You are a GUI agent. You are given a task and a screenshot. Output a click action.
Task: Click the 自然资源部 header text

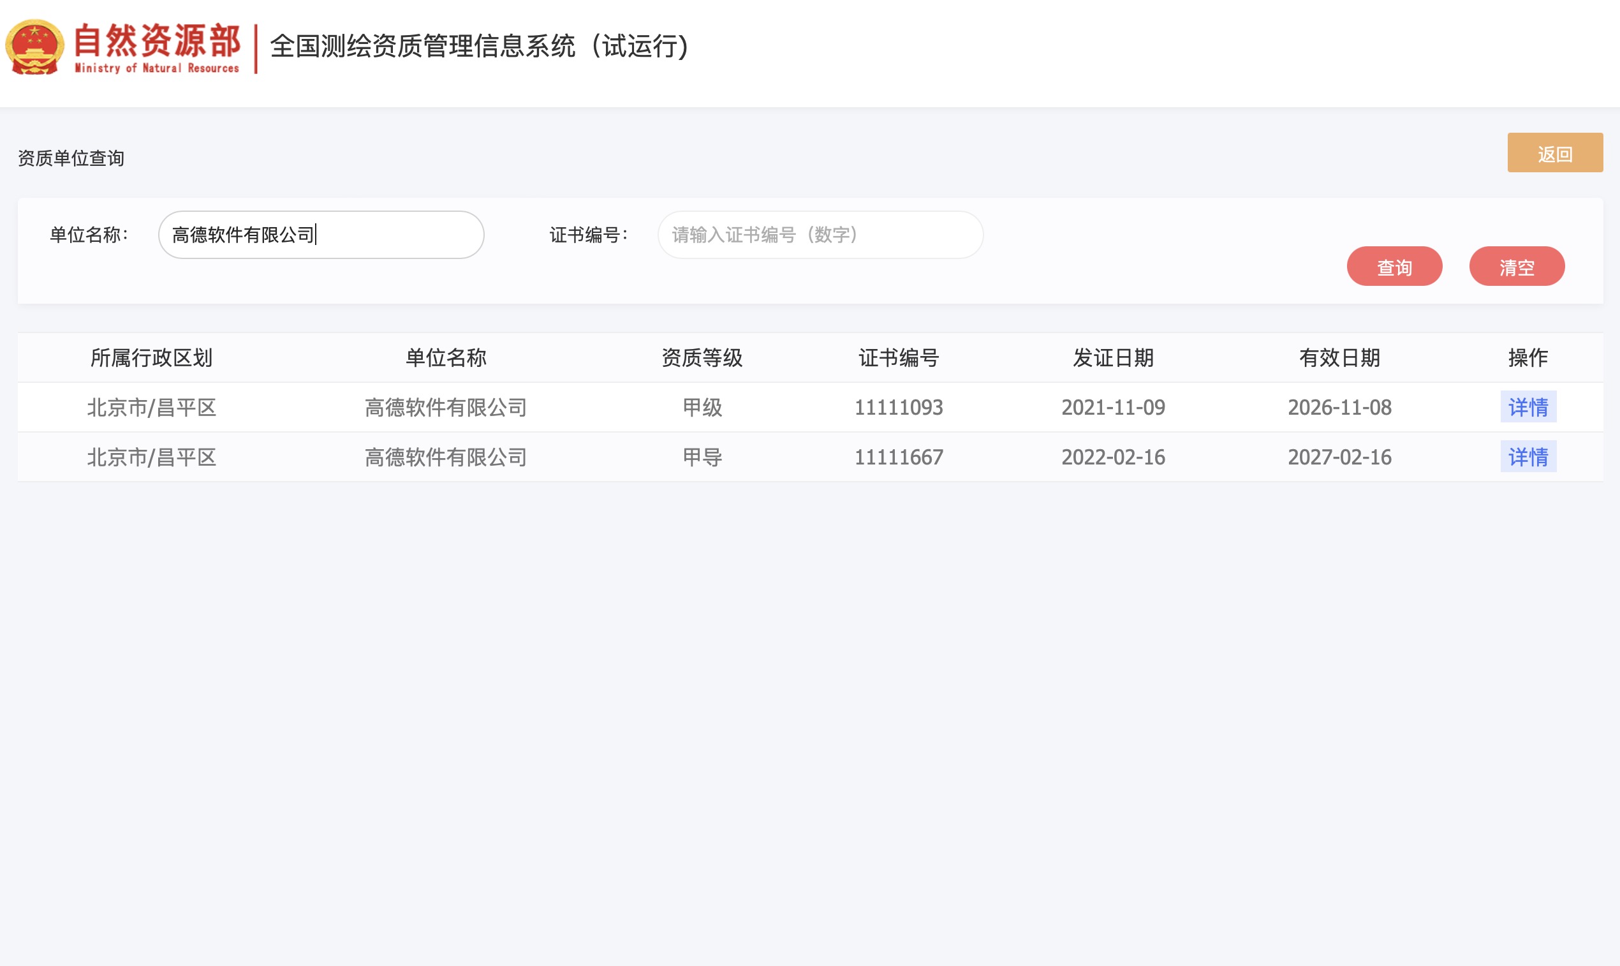(157, 40)
